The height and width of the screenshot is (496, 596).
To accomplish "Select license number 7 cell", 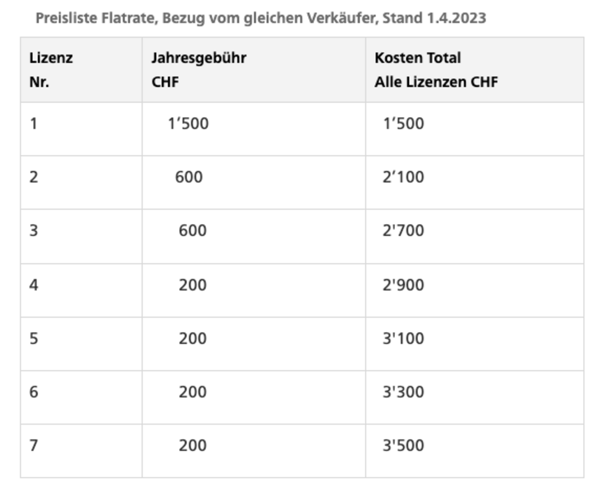I will tap(34, 445).
